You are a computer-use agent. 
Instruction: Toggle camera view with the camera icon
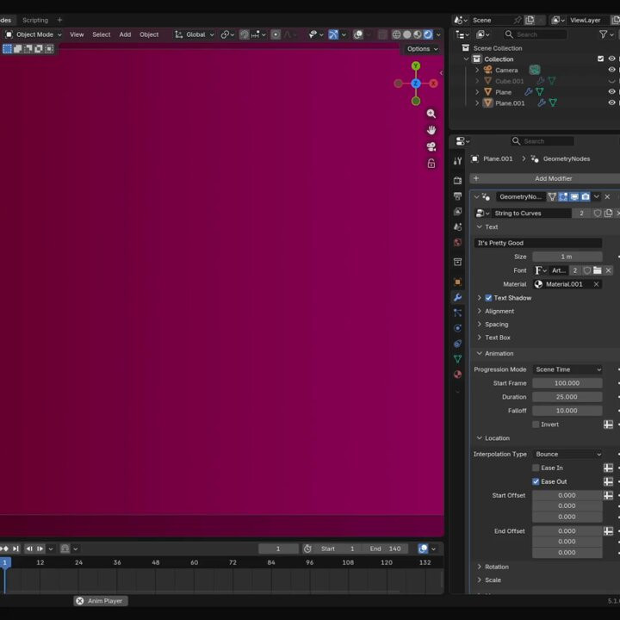(x=431, y=146)
